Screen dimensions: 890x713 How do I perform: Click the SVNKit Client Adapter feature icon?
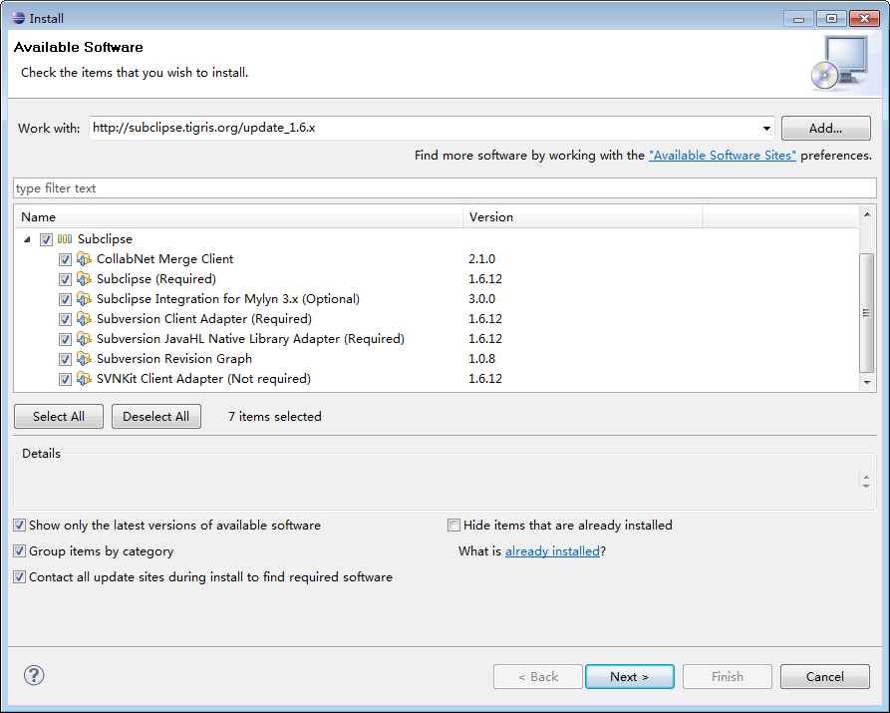click(x=84, y=379)
